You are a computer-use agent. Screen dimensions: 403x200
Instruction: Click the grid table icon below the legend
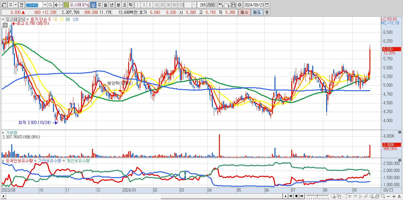coord(5,25)
